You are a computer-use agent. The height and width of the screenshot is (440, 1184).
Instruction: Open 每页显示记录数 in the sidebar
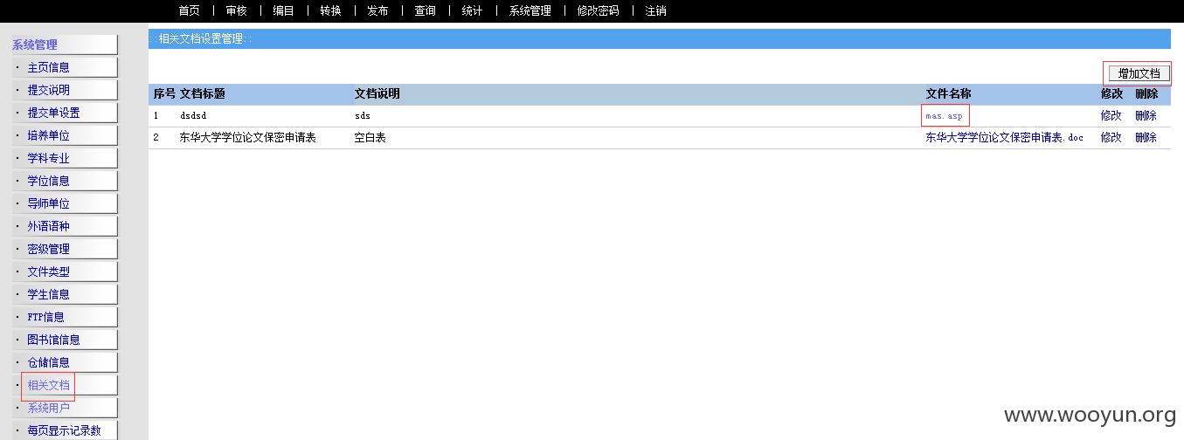pos(65,430)
